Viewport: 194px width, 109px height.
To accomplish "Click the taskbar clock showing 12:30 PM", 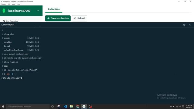I will point(189,106).
